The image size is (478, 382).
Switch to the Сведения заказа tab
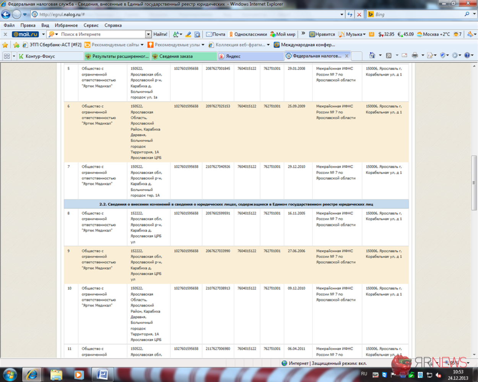(x=184, y=56)
